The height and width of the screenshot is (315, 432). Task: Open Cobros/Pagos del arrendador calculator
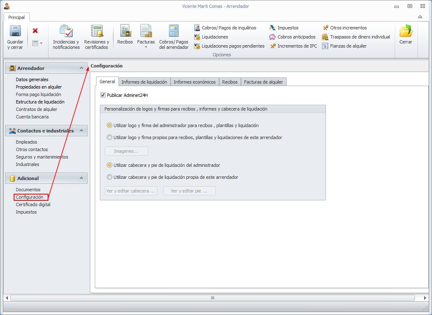[174, 37]
